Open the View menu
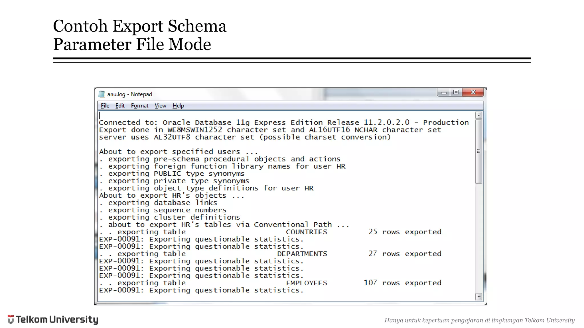This screenshot has width=584, height=328. (x=160, y=106)
